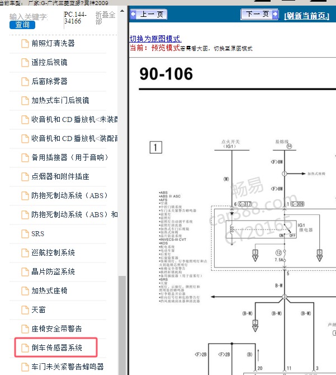Image resolution: width=336 pixels, height=375 pixels.
Task: Click document icon beside 加热式座椅
Action: (25, 291)
